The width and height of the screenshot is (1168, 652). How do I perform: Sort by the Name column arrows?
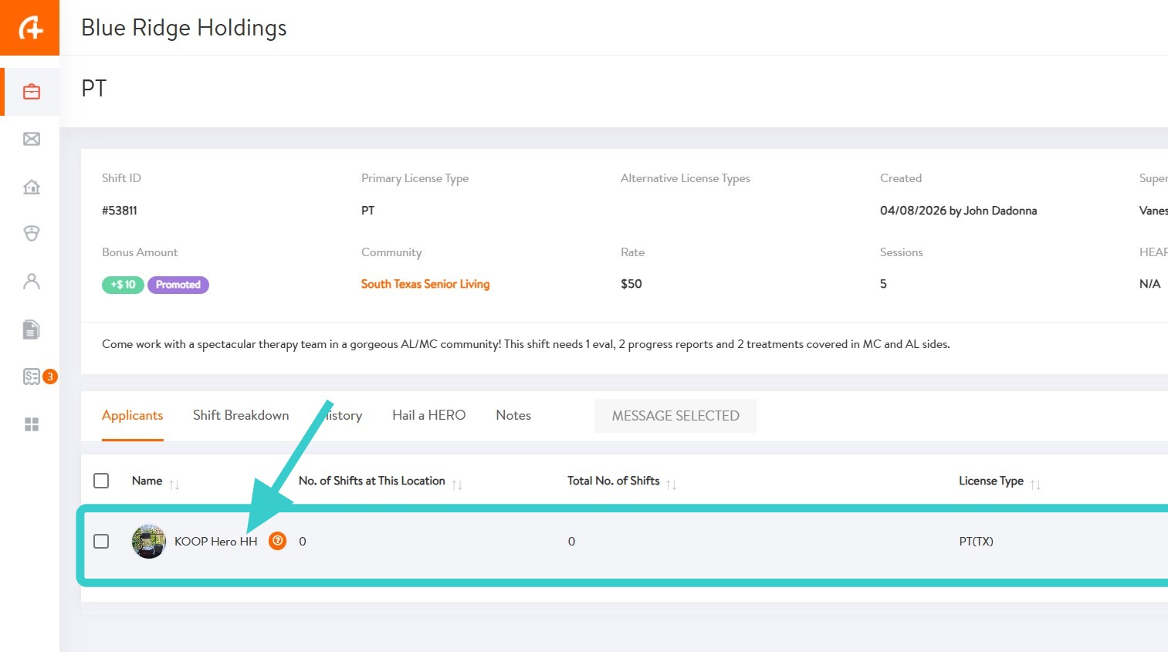click(x=174, y=484)
